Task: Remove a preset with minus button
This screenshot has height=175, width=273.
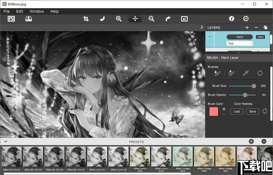Action: pos(264,141)
